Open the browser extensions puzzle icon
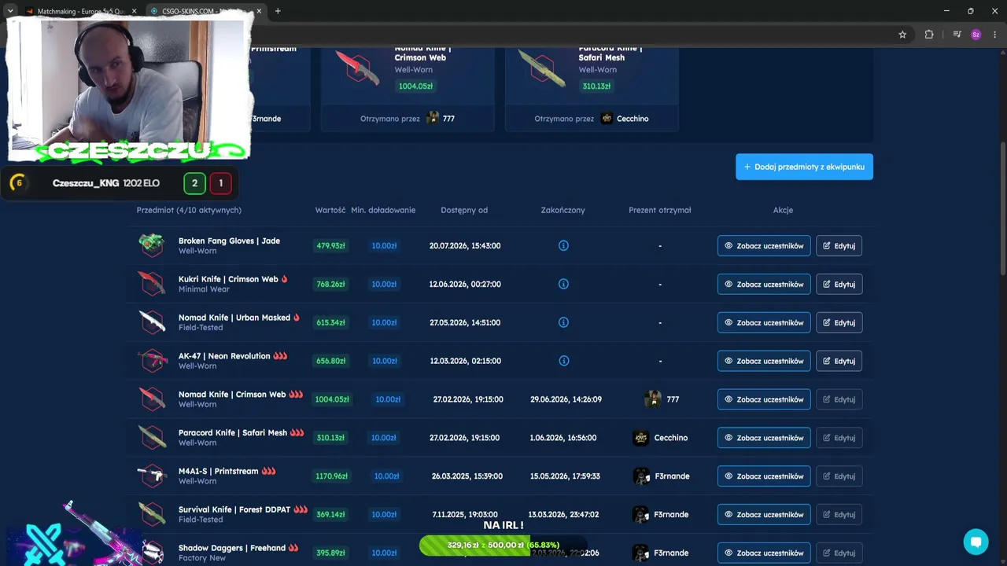Image resolution: width=1007 pixels, height=566 pixels. point(929,35)
